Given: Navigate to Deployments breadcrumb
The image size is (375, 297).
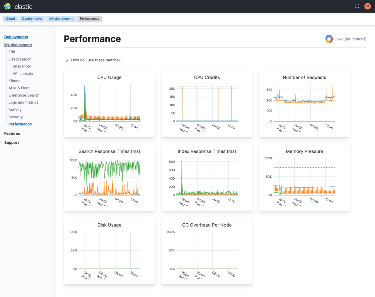Looking at the screenshot, I should point(32,19).
